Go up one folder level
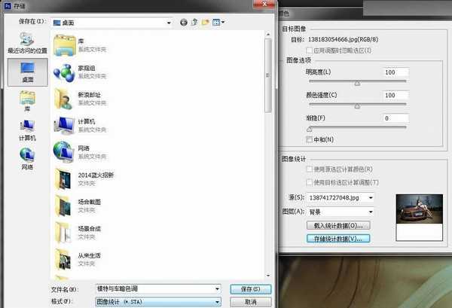 click(x=195, y=23)
